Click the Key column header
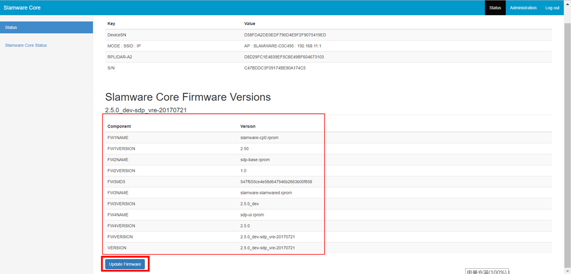The image size is (571, 274). coord(111,24)
